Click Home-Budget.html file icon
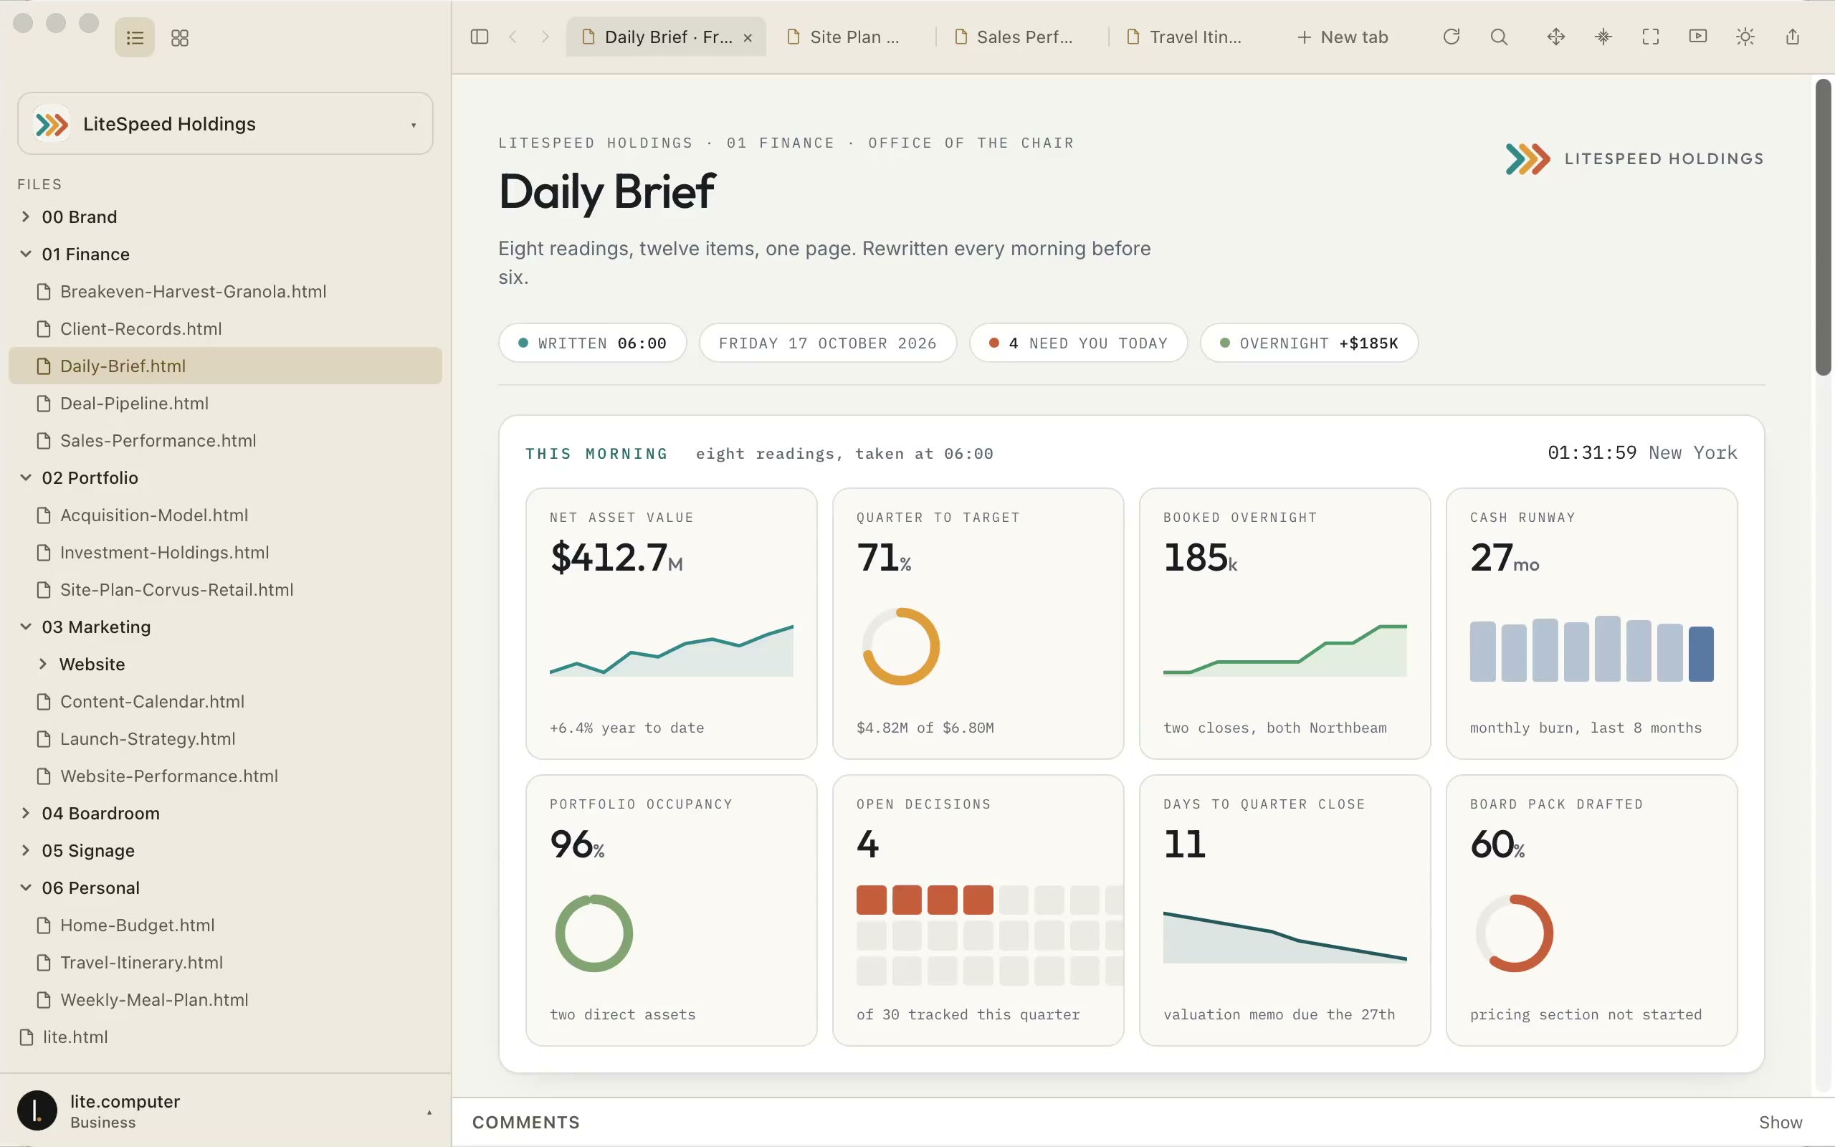 pyautogui.click(x=44, y=925)
